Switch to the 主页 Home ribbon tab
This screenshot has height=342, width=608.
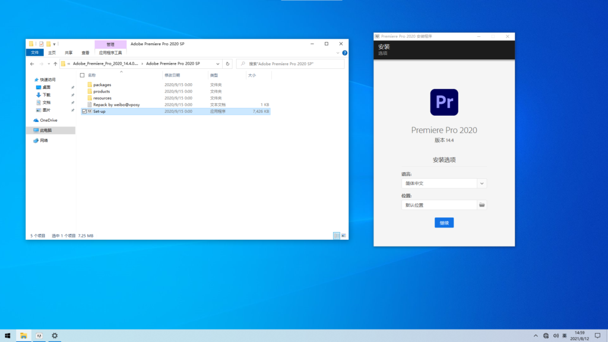(x=52, y=53)
